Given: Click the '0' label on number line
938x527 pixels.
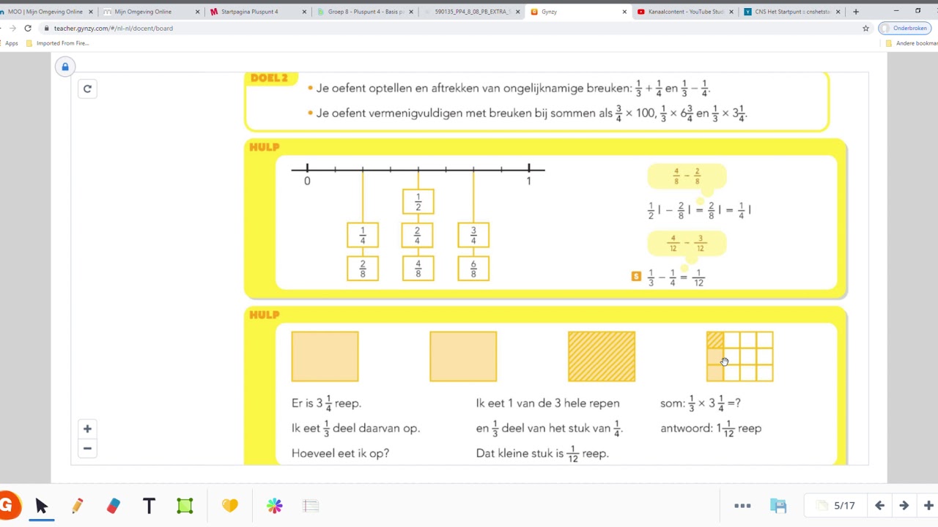Looking at the screenshot, I should [x=307, y=181].
